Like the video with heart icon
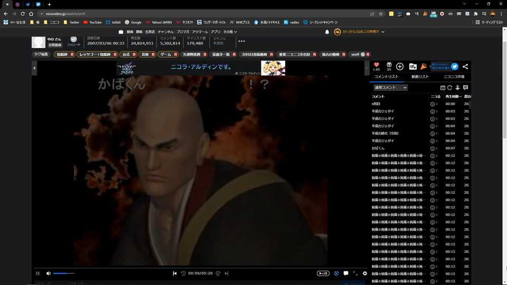 pos(377,65)
